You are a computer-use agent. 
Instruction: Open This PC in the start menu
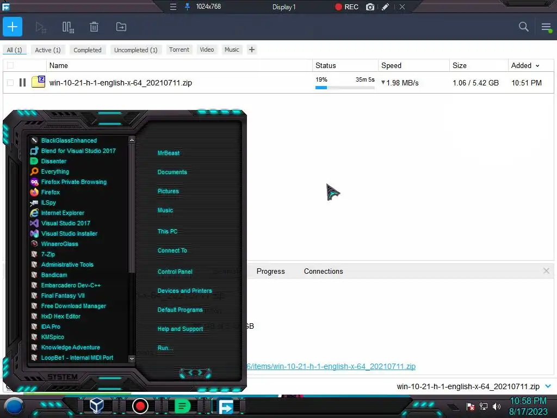point(168,231)
